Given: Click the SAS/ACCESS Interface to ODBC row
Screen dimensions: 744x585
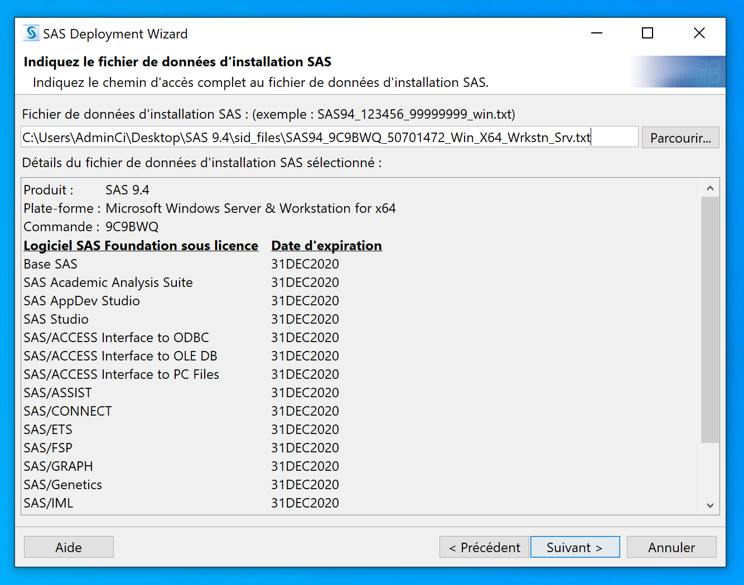Looking at the screenshot, I should (116, 338).
